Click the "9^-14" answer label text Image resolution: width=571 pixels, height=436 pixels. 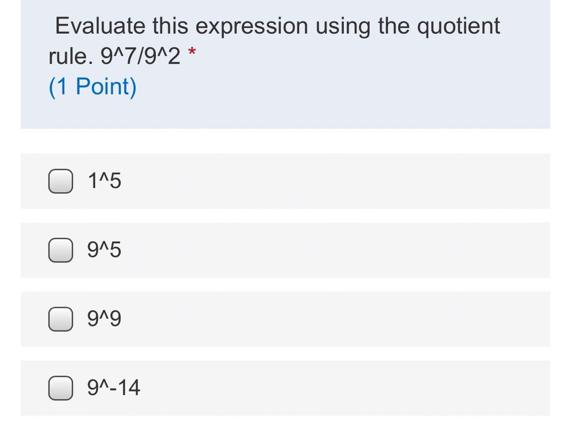(x=114, y=388)
